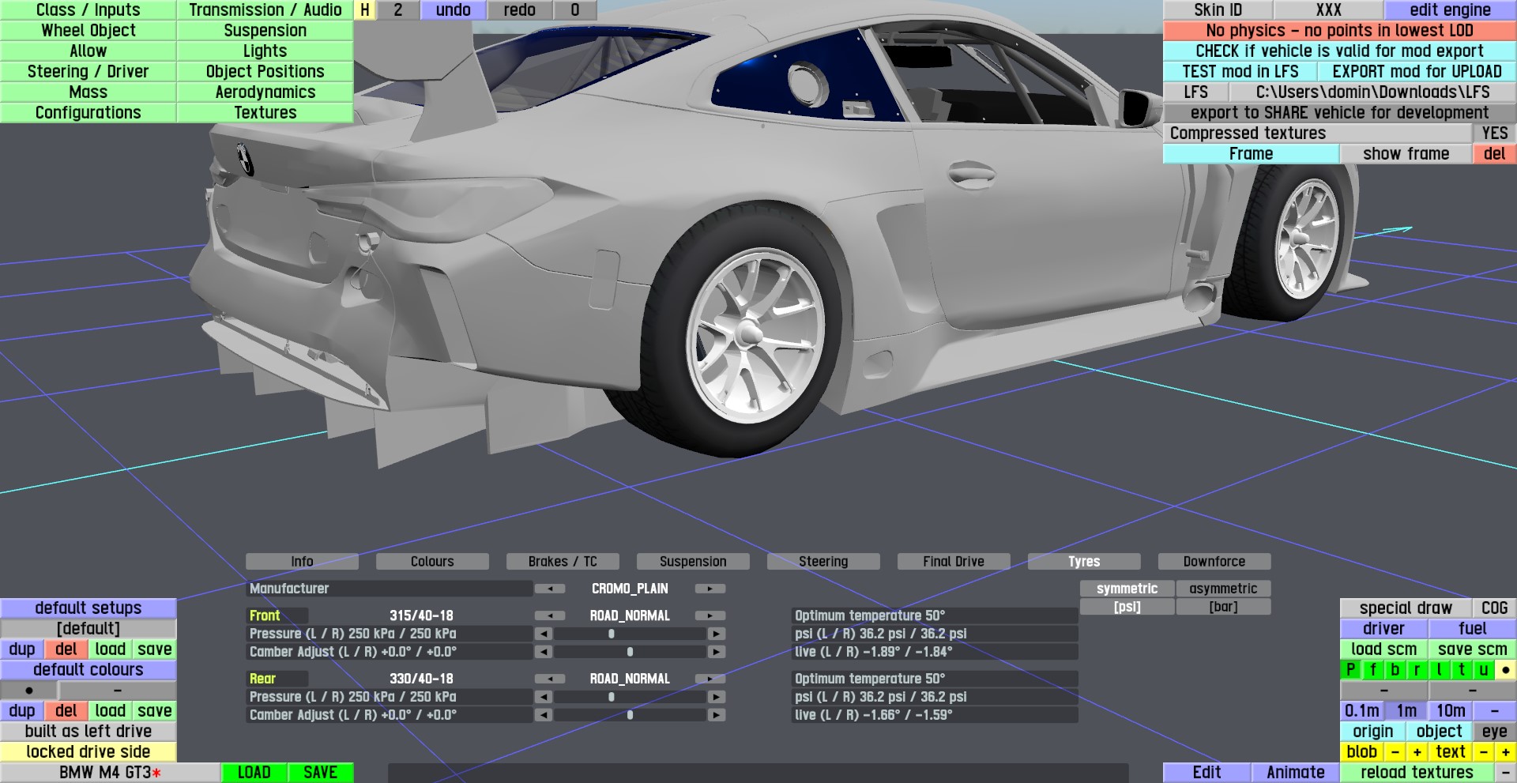Screen dimensions: 1517x783
Task: Click the rear tyre pressure slider
Action: pyautogui.click(x=630, y=697)
